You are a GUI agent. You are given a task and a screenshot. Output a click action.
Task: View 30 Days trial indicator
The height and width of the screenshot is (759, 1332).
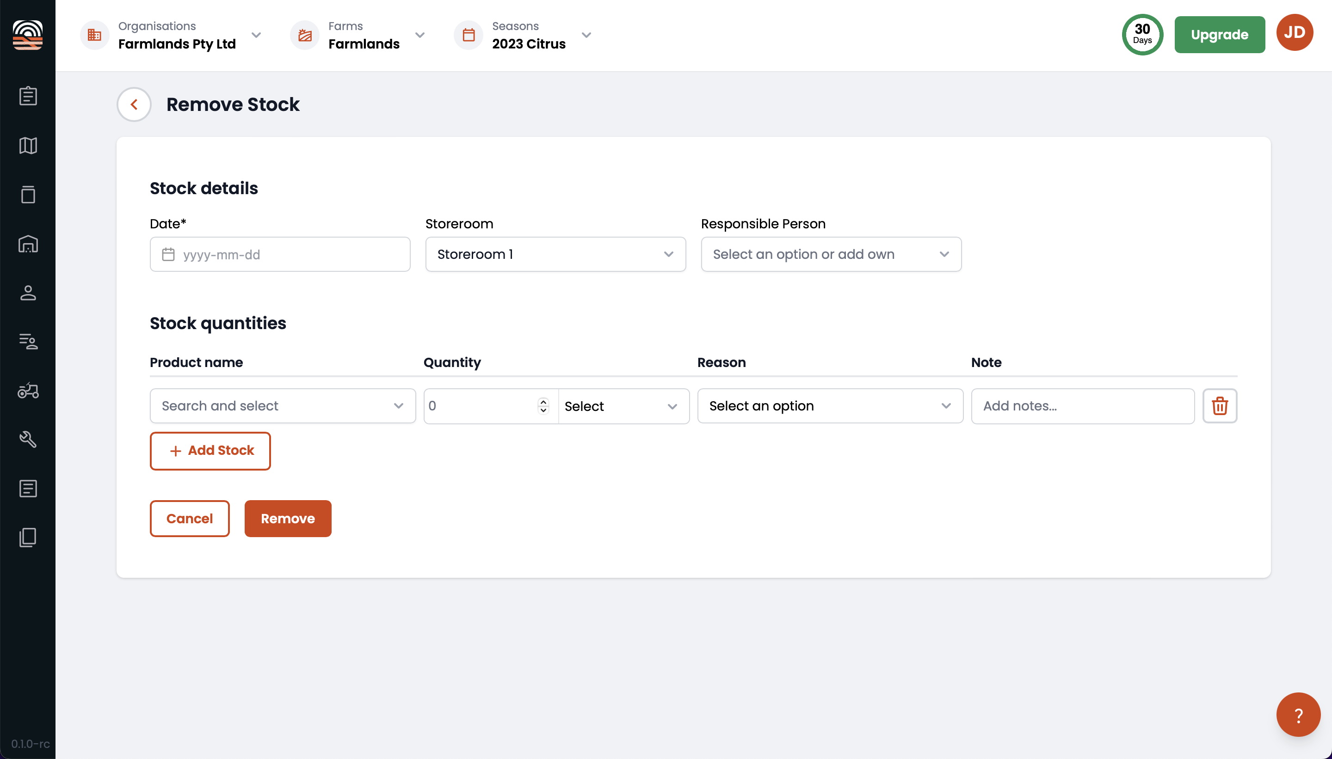coord(1142,34)
